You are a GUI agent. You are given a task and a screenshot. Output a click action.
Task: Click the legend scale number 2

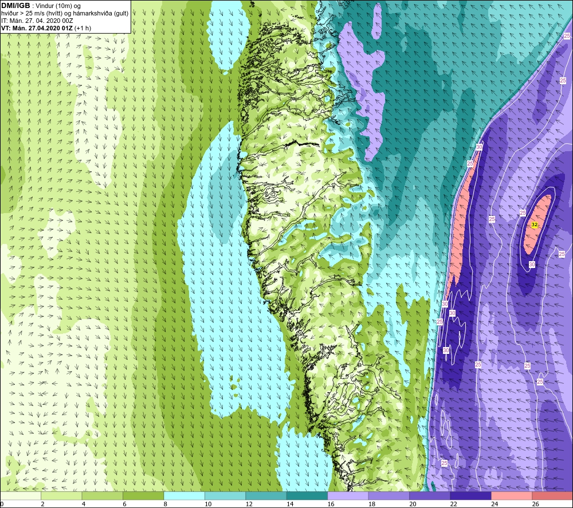tap(43, 504)
